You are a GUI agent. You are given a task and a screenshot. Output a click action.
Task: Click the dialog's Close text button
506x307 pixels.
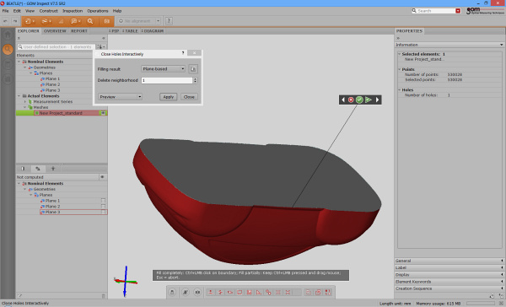tap(189, 96)
